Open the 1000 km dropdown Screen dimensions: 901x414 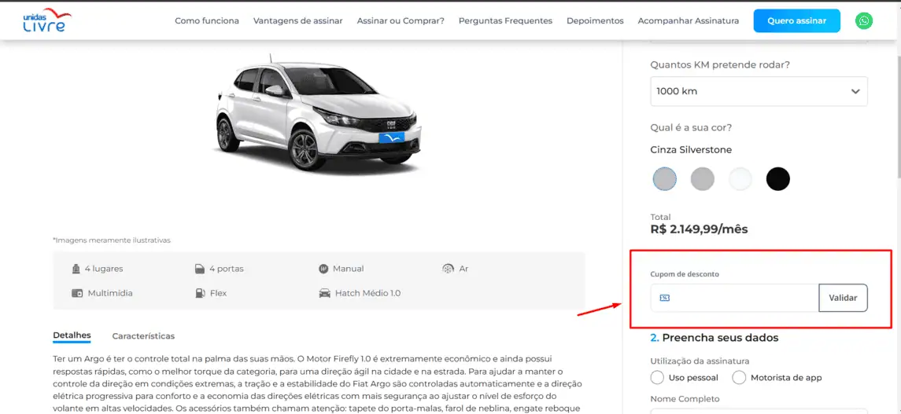tap(759, 92)
